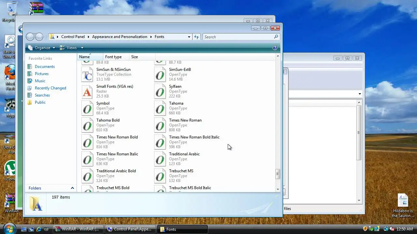Open the WinRAR desktop shortcut at bottom-left
This screenshot has width=417, height=234.
11,203
